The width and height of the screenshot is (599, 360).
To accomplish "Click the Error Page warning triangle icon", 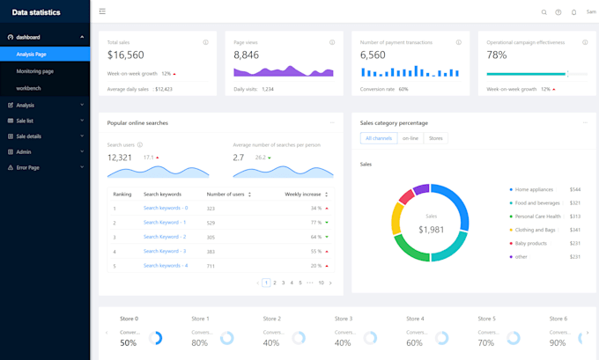I will (11, 167).
